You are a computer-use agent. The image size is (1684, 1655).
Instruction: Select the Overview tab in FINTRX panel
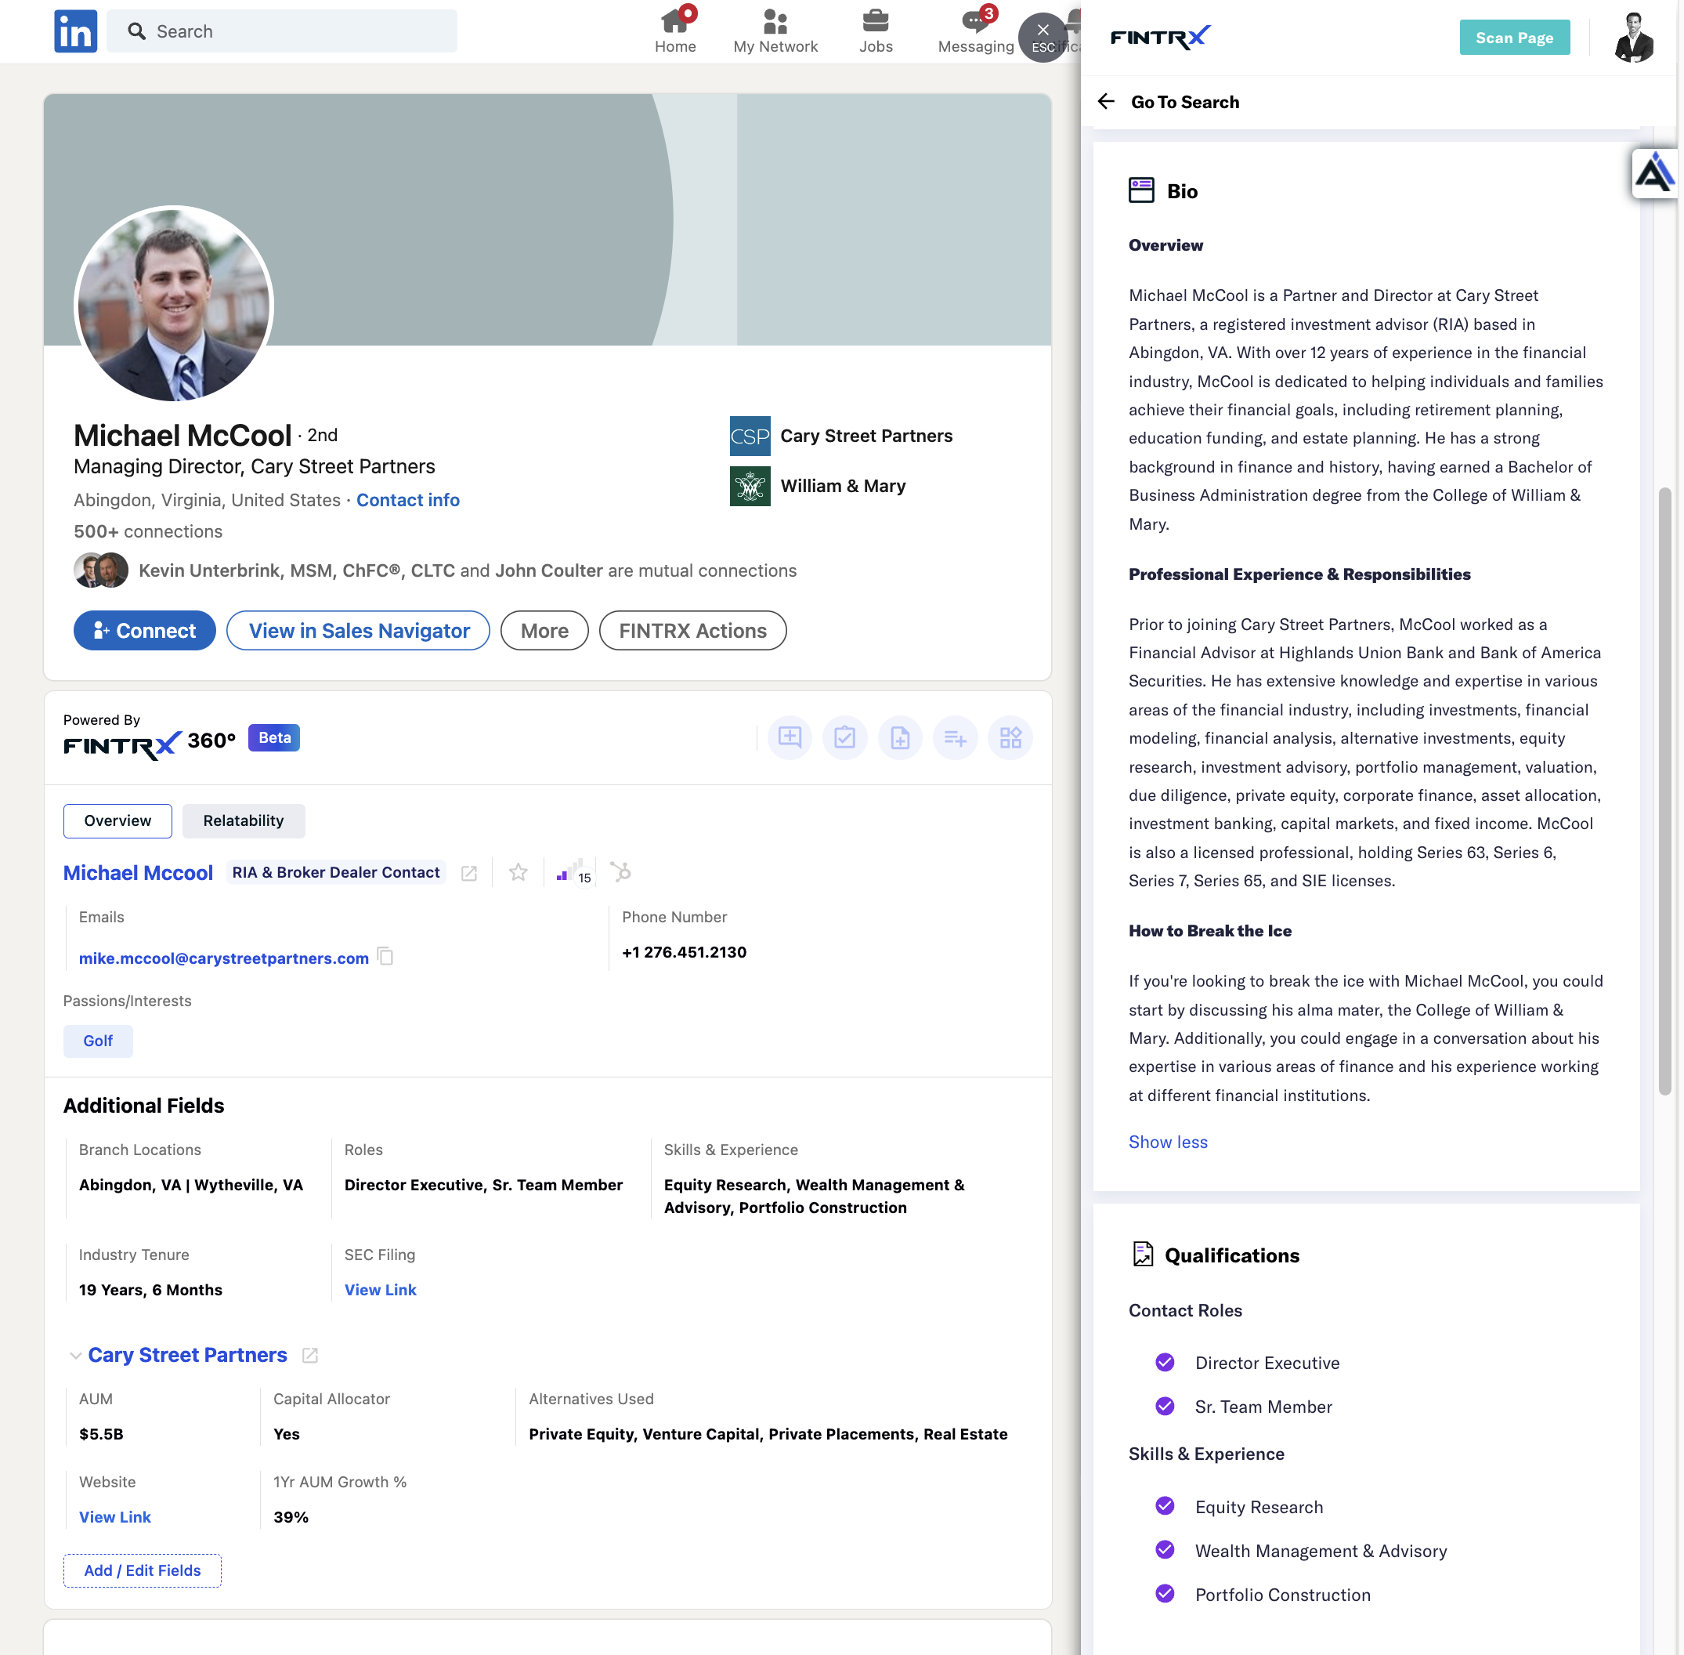point(117,820)
